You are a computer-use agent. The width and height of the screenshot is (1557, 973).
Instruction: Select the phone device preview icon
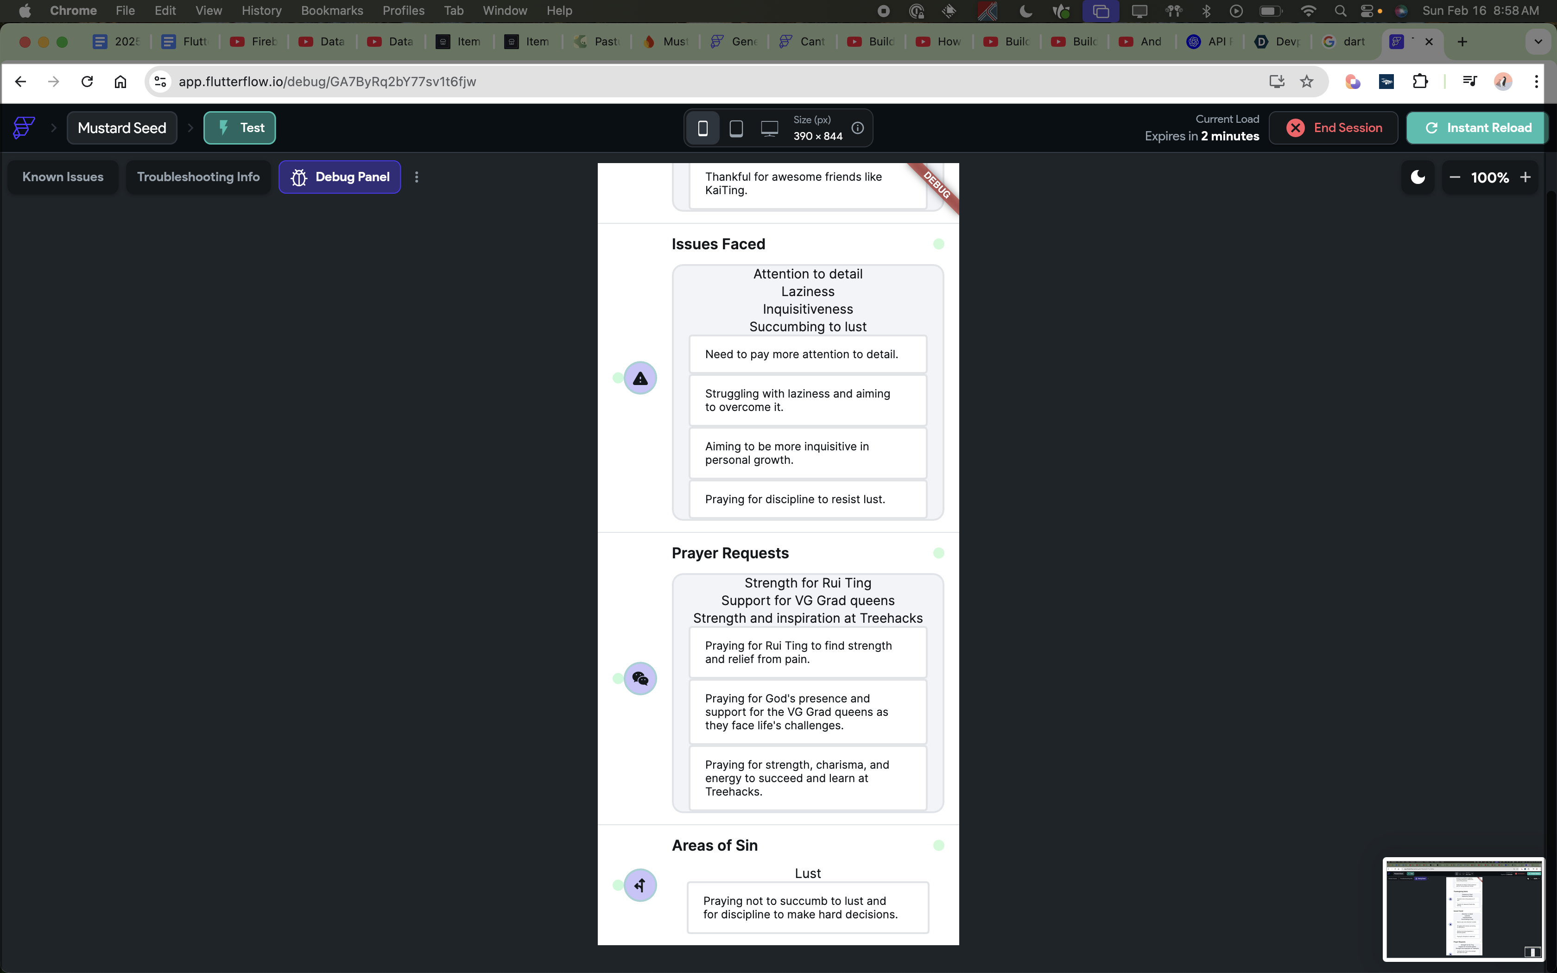tap(703, 128)
